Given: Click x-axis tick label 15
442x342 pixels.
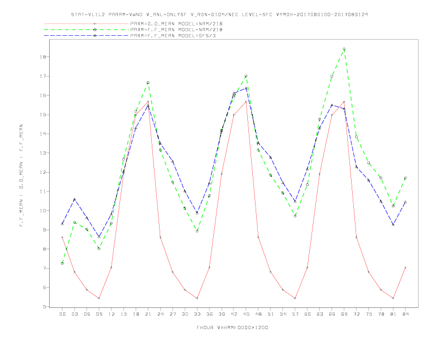Looking at the screenshot, I should 123,314.
